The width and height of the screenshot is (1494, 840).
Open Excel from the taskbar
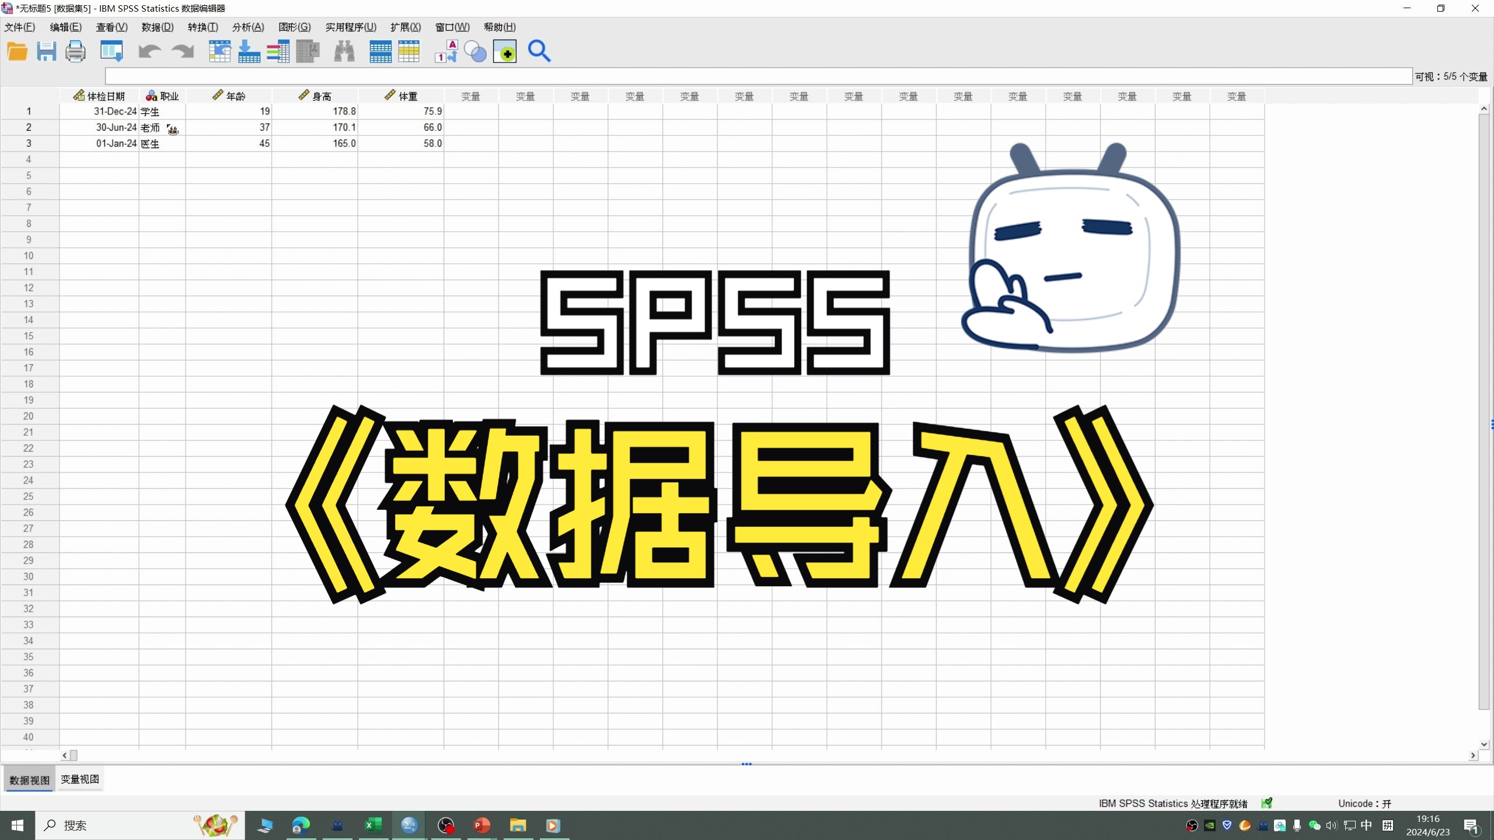tap(373, 825)
